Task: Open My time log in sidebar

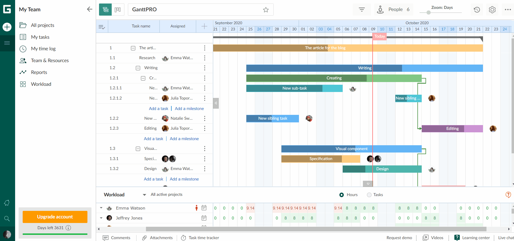Action: tap(43, 49)
